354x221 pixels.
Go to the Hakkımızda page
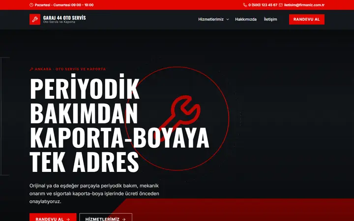tap(246, 19)
